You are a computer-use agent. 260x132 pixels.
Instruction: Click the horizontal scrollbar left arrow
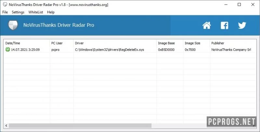tap(6, 125)
